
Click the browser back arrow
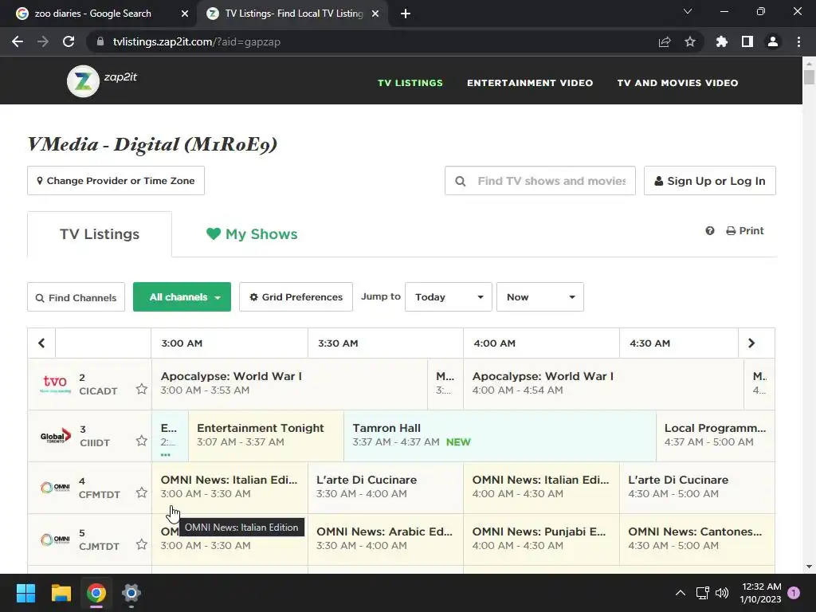coord(18,41)
